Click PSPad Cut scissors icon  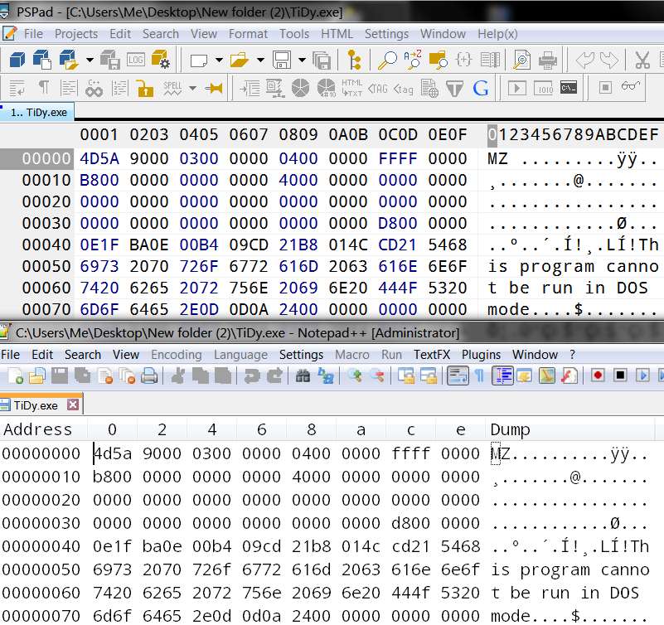[x=642, y=61]
